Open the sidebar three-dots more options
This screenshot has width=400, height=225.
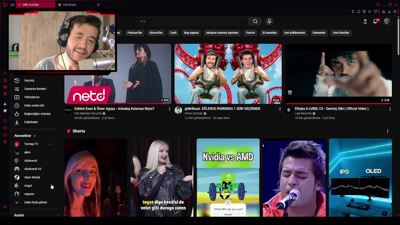click(5, 214)
